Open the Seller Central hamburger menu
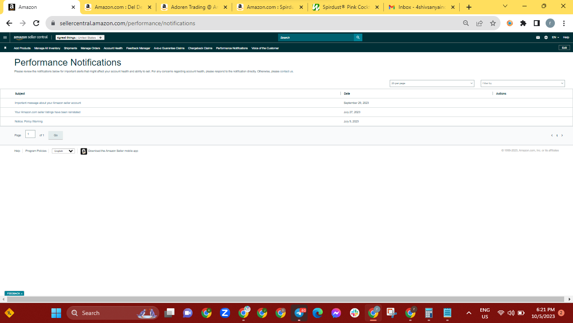This screenshot has height=323, width=573. click(x=5, y=37)
